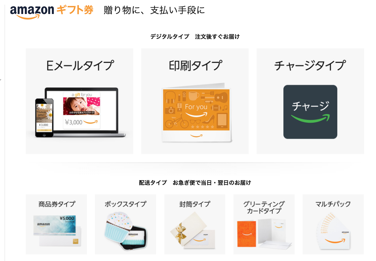
Task: Click the Eメールタイプ heading text
Action: [x=80, y=66]
